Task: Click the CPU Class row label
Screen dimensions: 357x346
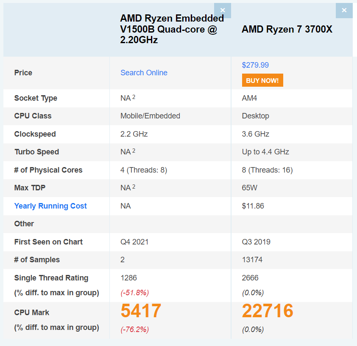Action: coord(33,116)
